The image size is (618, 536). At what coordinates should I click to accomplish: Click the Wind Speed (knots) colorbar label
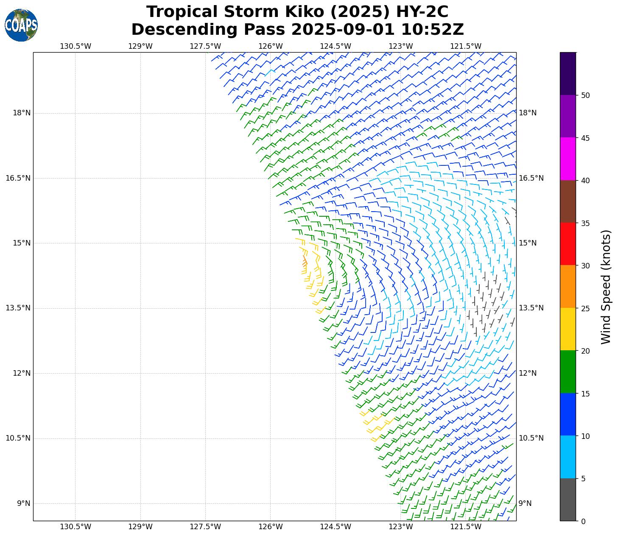[x=606, y=287]
